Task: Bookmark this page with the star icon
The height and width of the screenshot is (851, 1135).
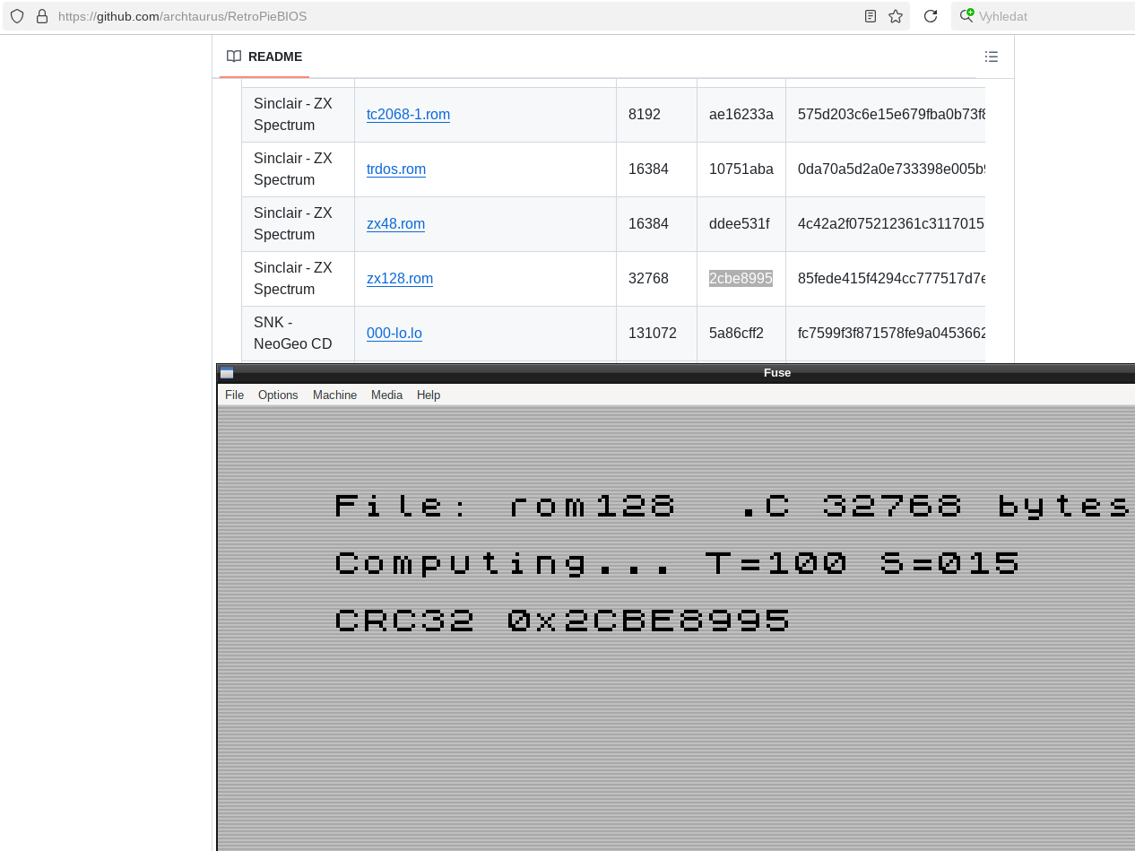Action: (x=895, y=16)
